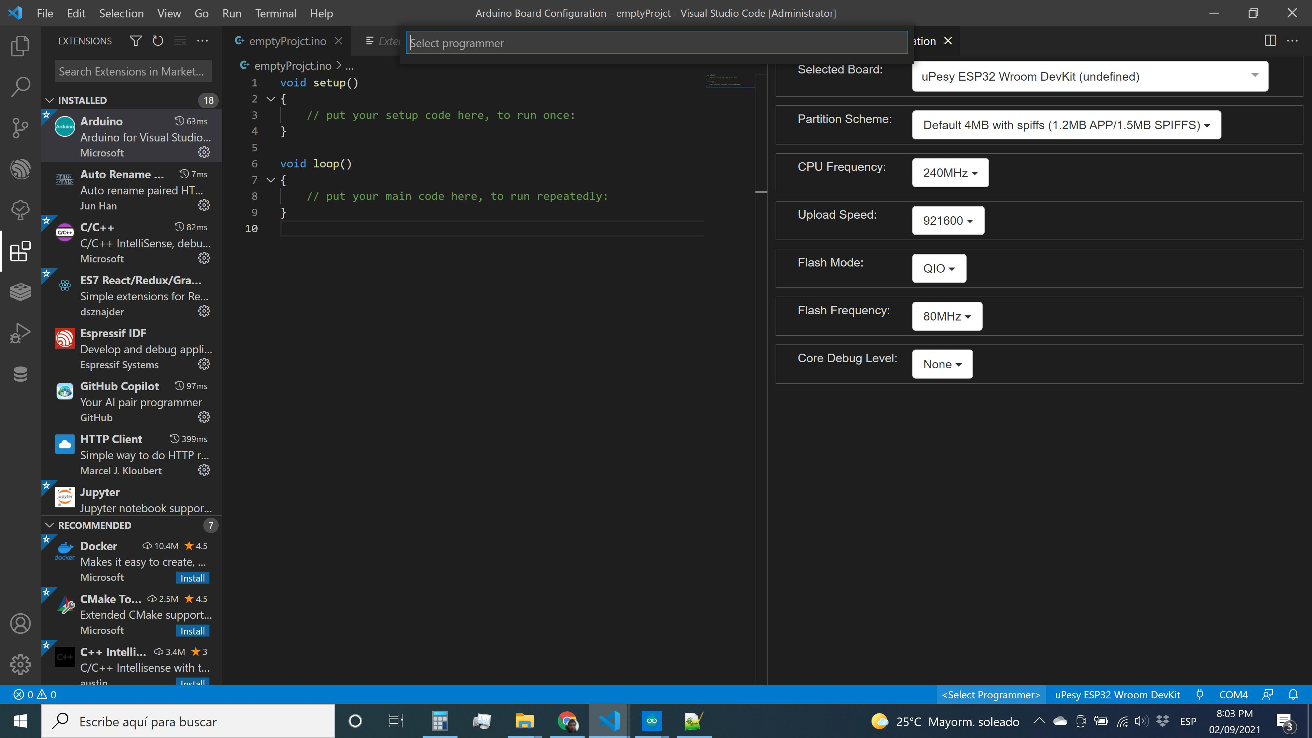Viewport: 1312px width, 738px height.
Task: Open settings gear for Espressif IDF extension
Action: click(x=204, y=364)
